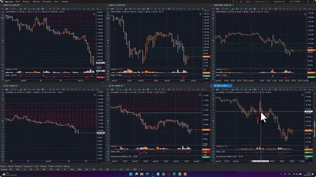Expand the double-arrow panel in GAZP 1H chart
The height and width of the screenshot is (177, 316).
[200, 14]
